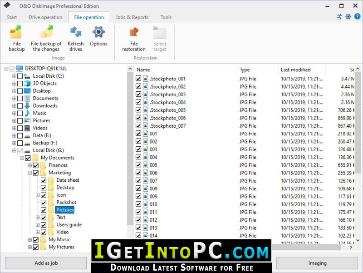The image size is (363, 273).
Task: Open the Jobs & Reports tab
Action: 132,17
